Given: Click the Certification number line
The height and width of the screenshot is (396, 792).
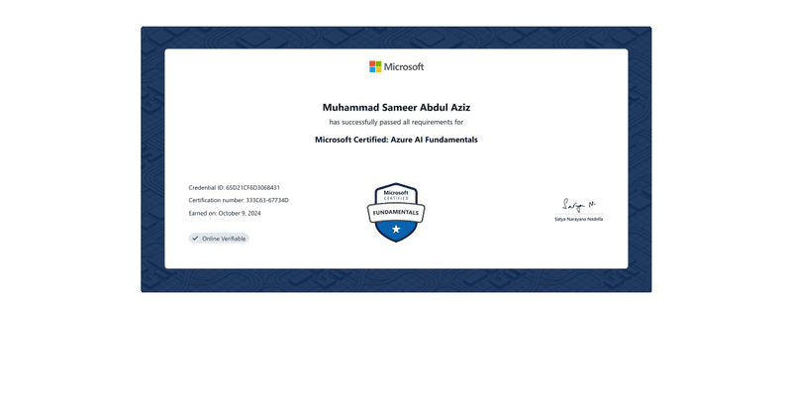Looking at the screenshot, I should pyautogui.click(x=239, y=200).
